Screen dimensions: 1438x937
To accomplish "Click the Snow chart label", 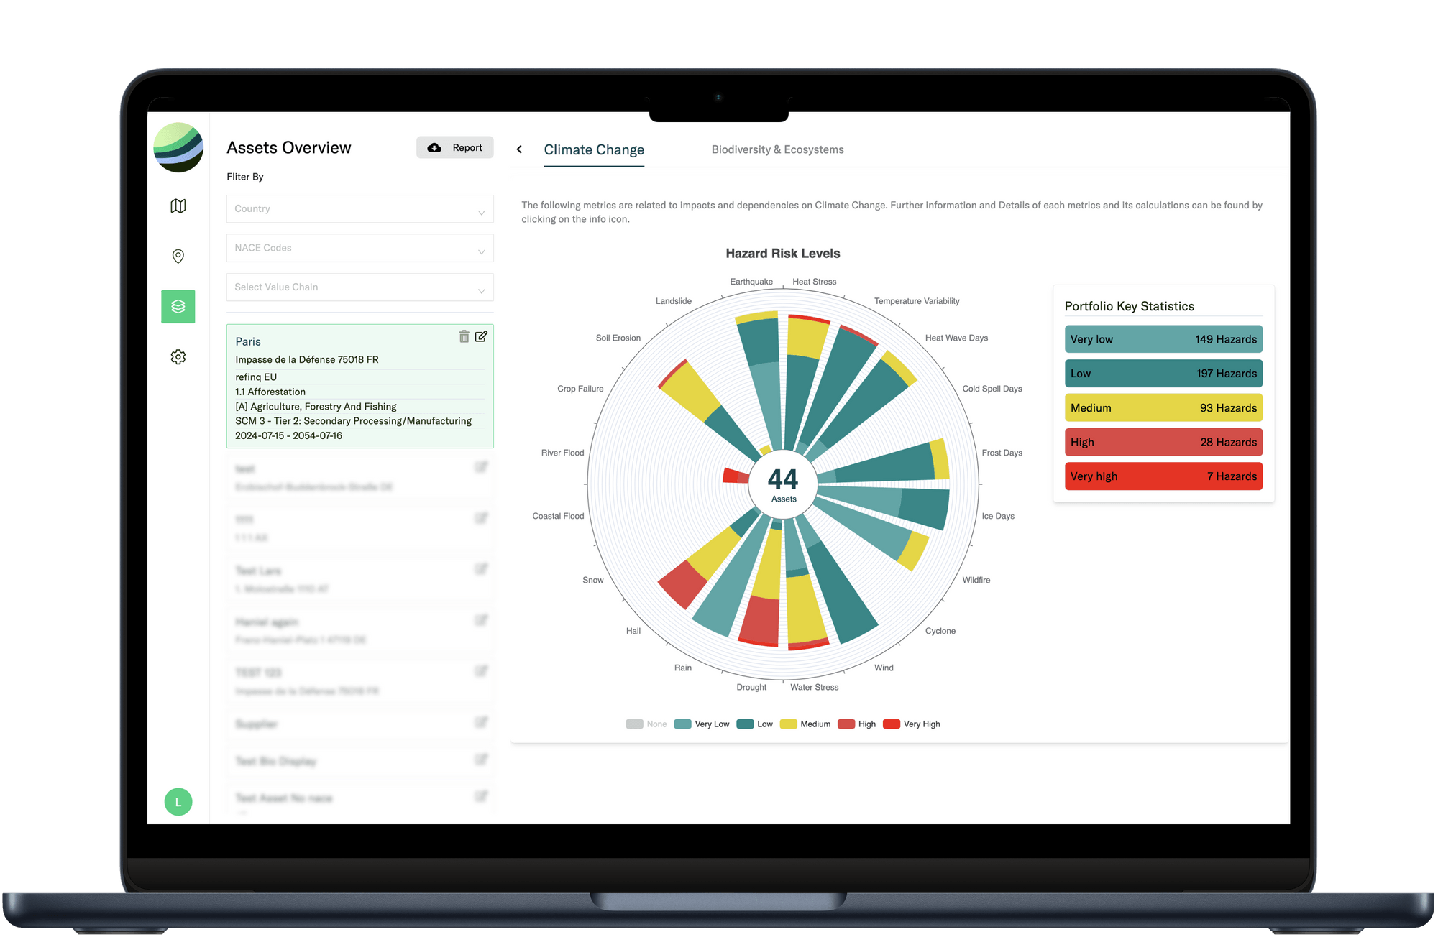I will [x=593, y=580].
